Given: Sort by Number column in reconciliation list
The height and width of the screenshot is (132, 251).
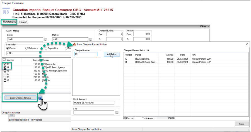Looking at the screenshot, I should click(129, 55).
